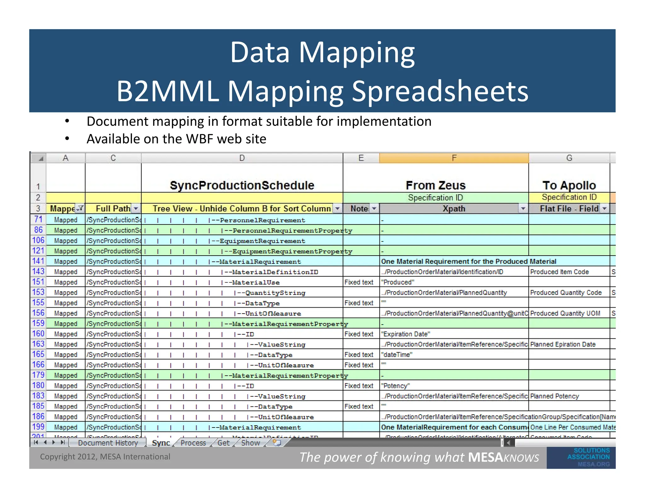Viewport: 645px width, 498px height.
Task: Click the ../ProductionOrderMaterial/Identification/ID Xpath cell
Action: tap(454, 272)
